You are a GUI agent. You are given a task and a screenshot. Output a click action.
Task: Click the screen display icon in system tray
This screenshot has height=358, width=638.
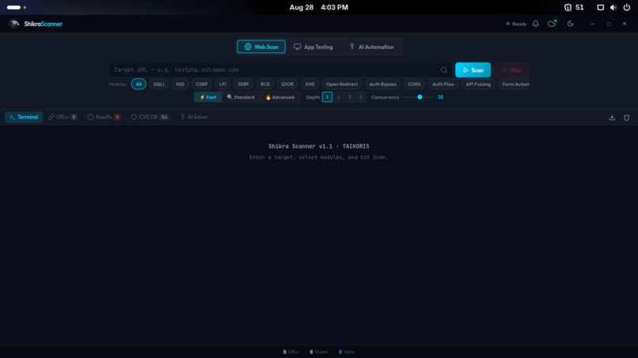tap(600, 7)
